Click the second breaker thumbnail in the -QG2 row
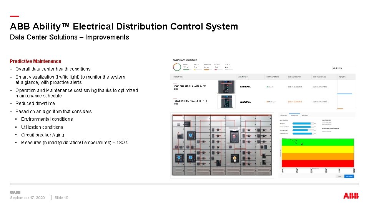This screenshot has width=369, height=207. coord(226,102)
